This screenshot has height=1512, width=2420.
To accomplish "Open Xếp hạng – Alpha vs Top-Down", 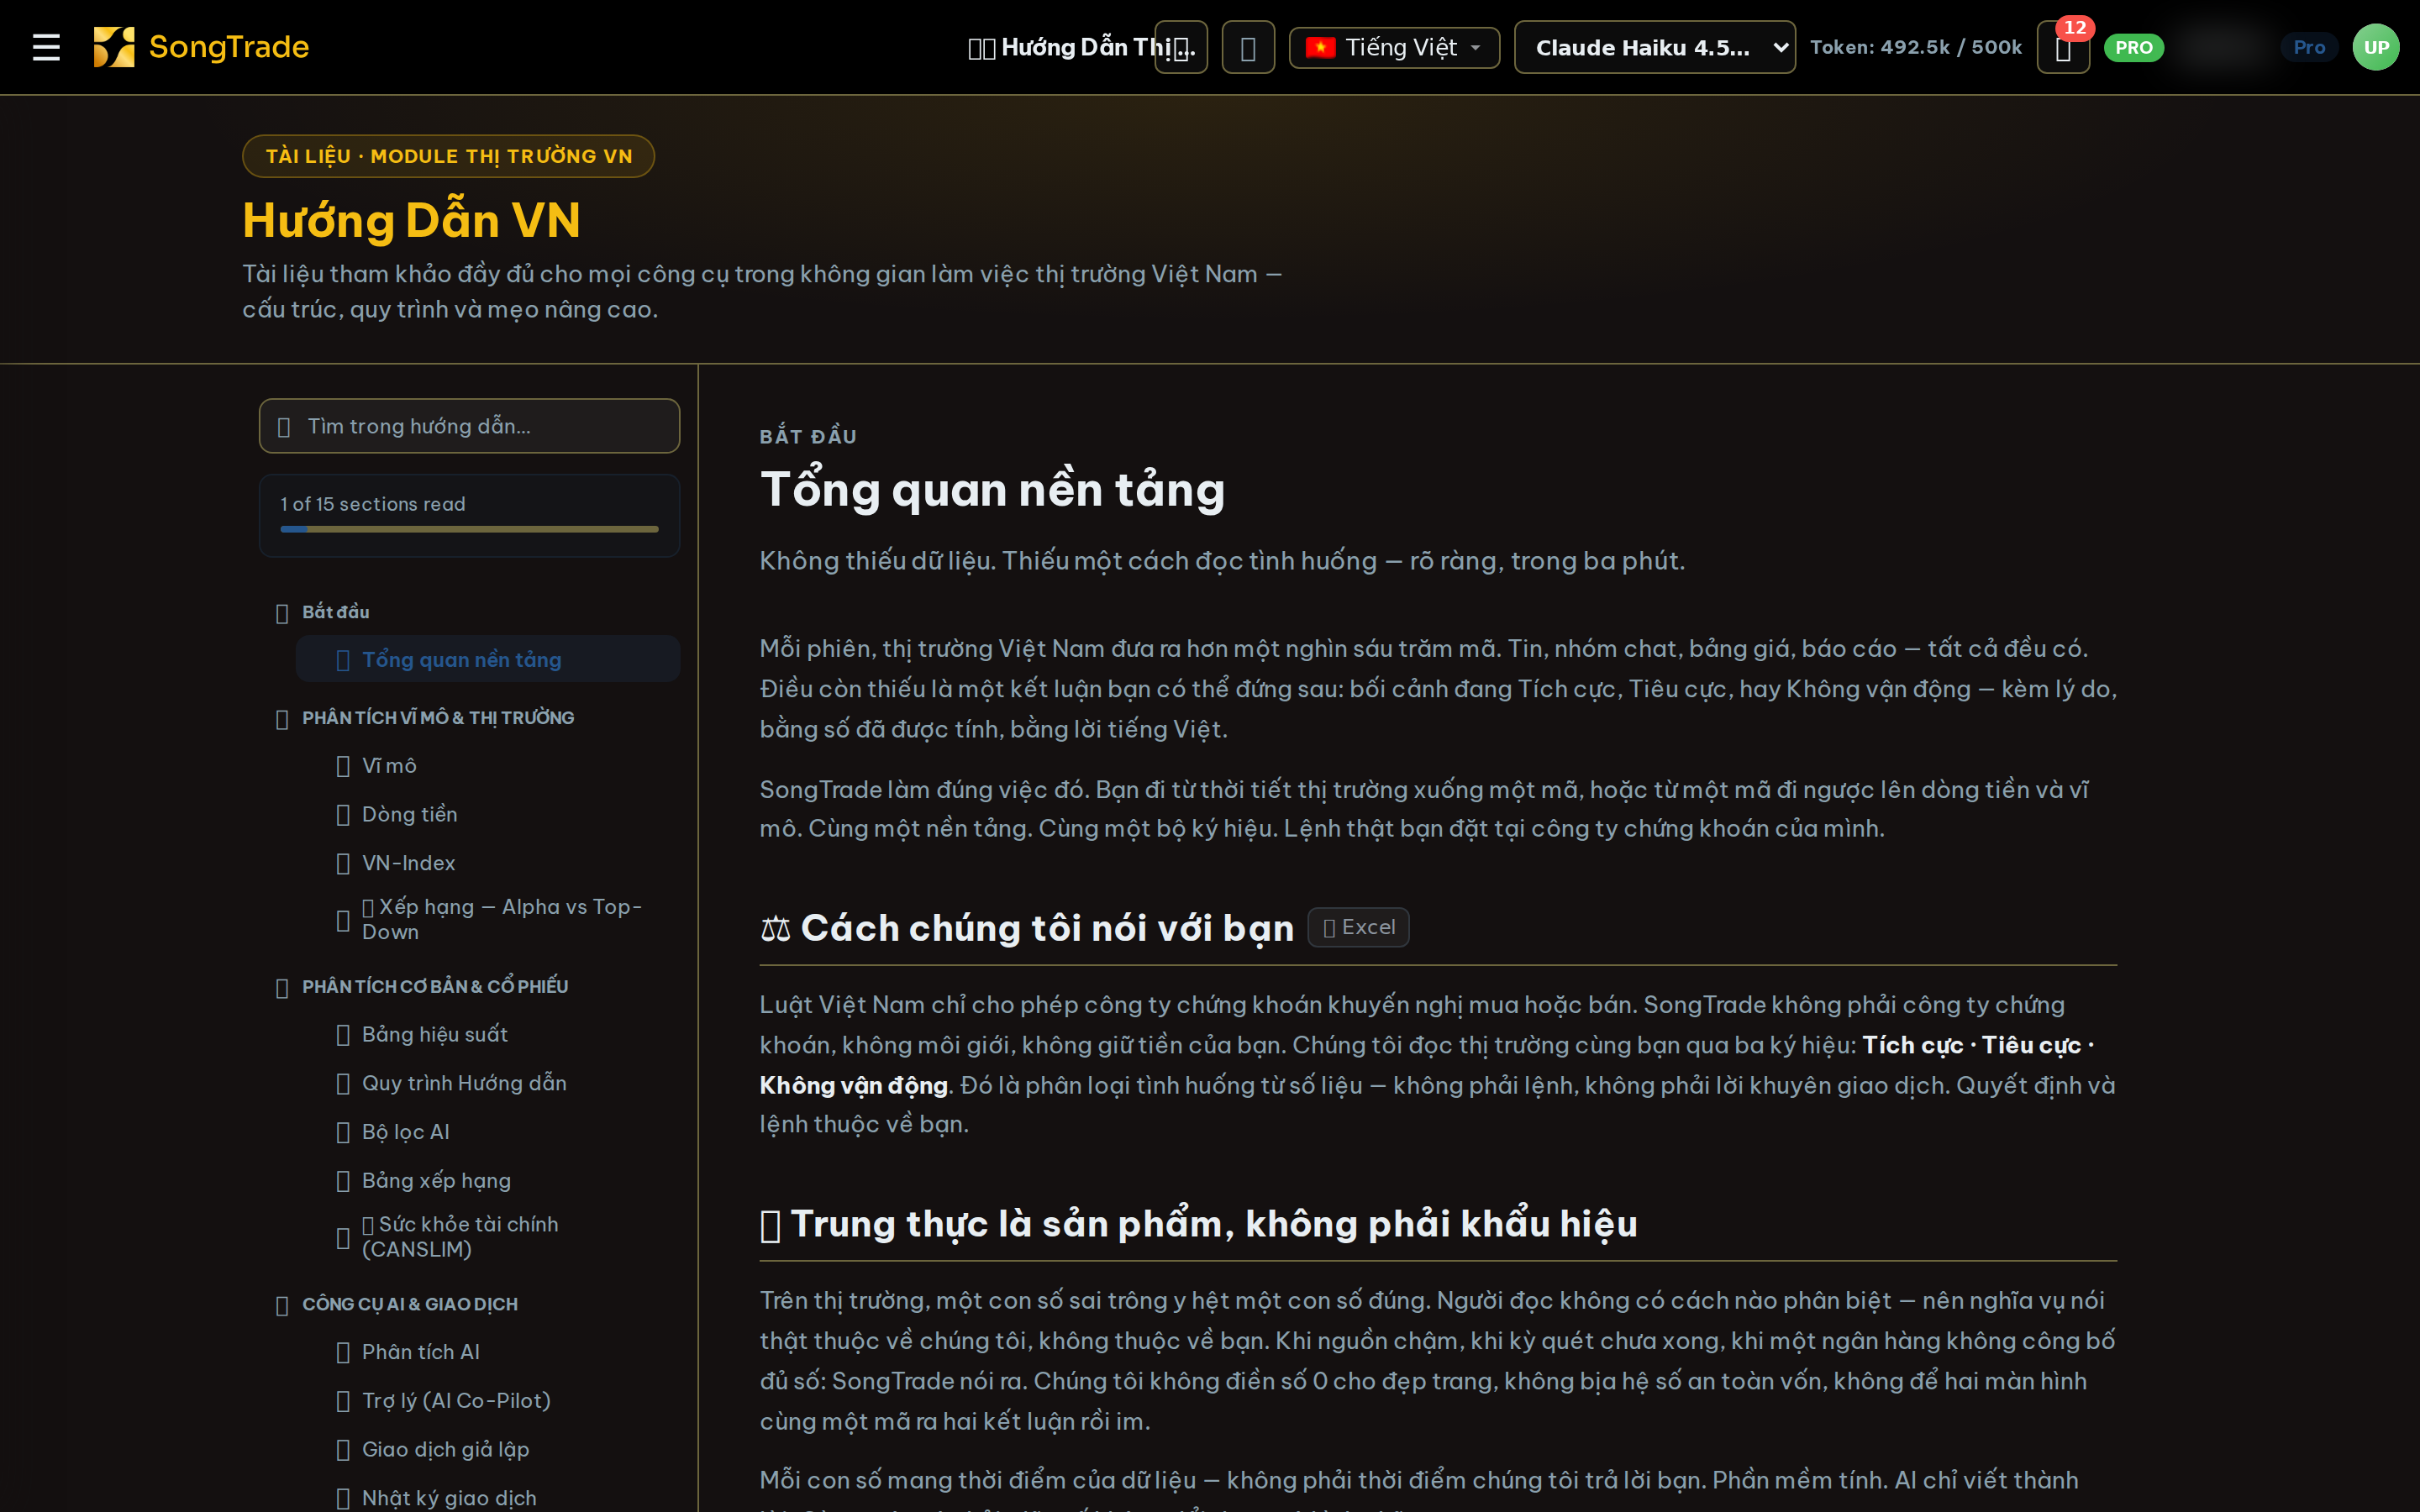I will click(490, 919).
